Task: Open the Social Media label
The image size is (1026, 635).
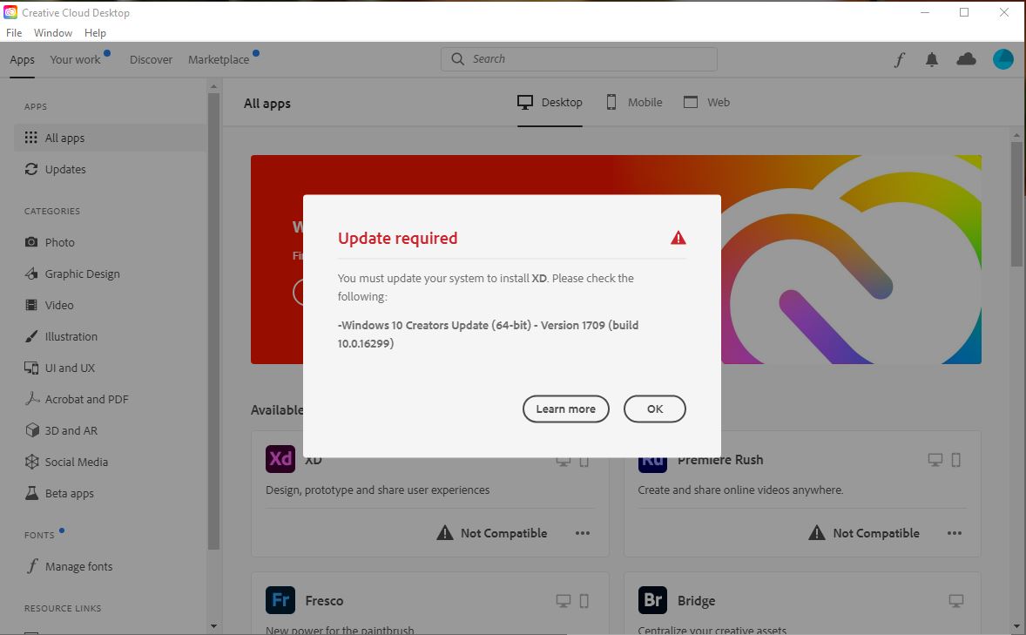Action: coord(77,463)
